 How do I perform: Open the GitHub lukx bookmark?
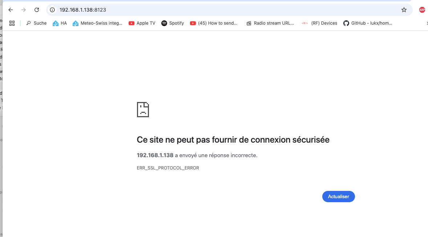pos(368,23)
